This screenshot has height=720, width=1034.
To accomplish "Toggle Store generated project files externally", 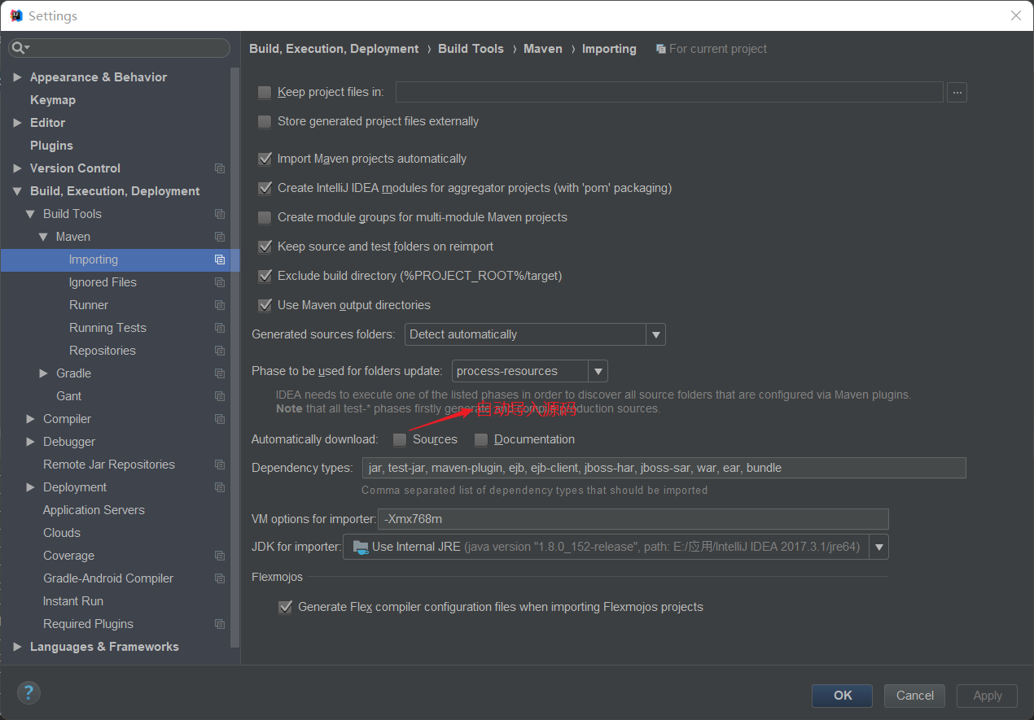I will point(265,121).
